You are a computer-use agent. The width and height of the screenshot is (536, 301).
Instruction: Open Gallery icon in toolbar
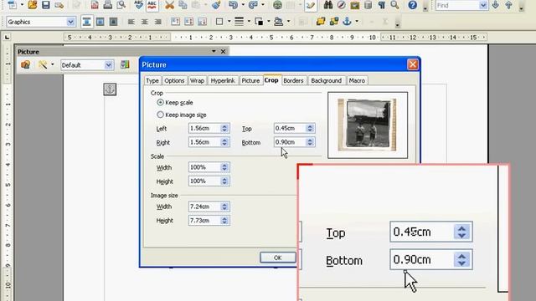[355, 5]
